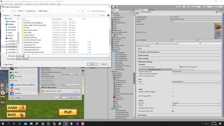Click the Build button in Build Settings
Image resolution: width=224 pixels, height=126 pixels.
point(61,97)
